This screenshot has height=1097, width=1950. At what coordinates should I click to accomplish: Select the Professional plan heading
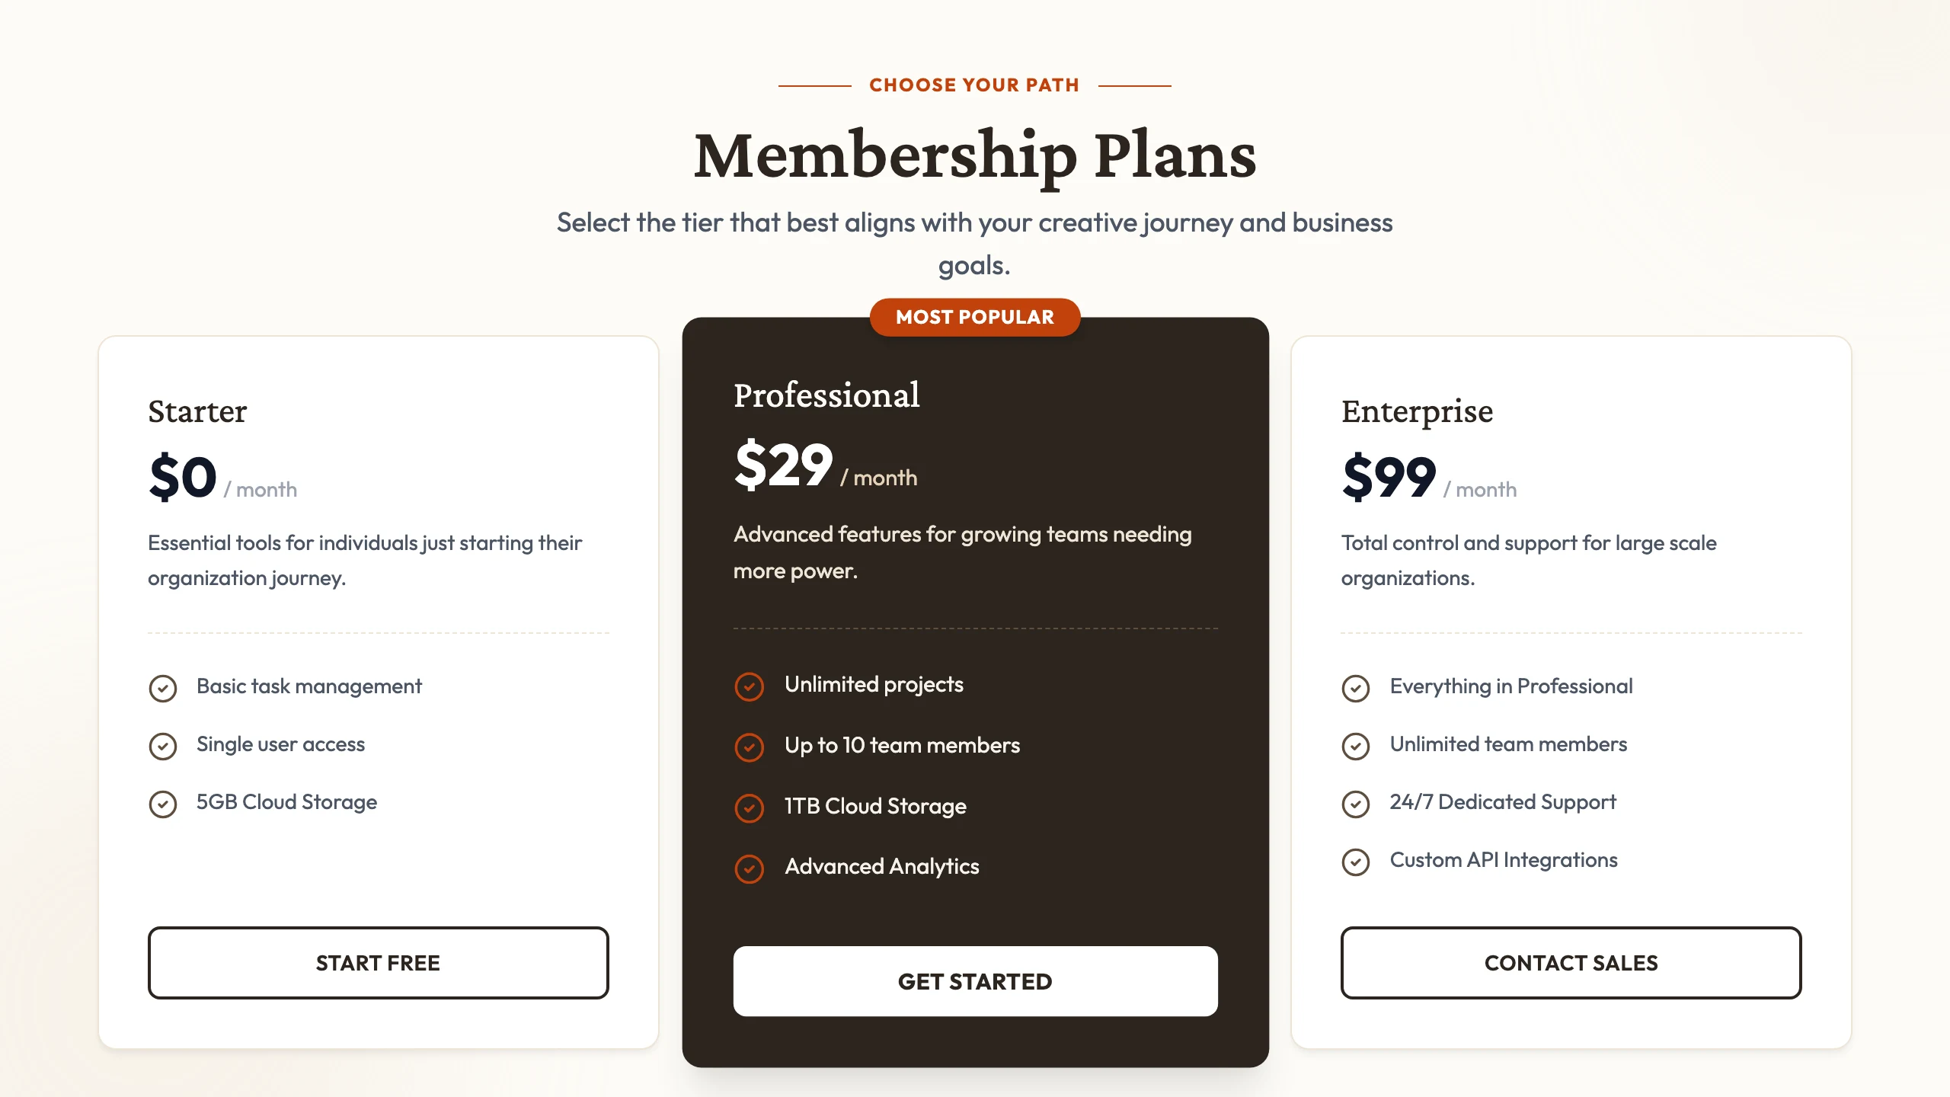[x=826, y=395]
